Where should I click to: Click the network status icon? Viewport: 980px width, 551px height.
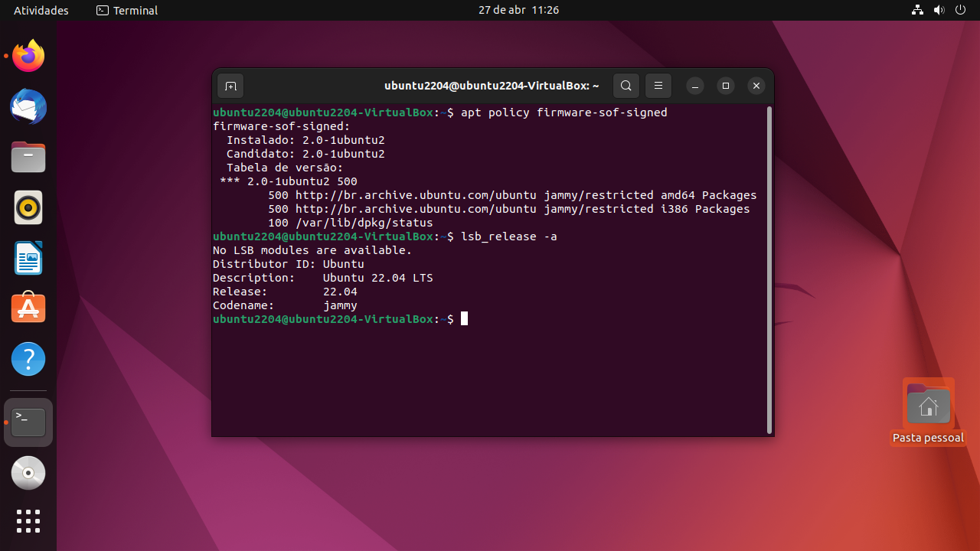pyautogui.click(x=917, y=10)
